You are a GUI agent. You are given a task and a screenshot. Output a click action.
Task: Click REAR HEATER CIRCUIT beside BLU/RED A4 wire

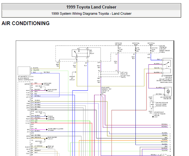[52, 90]
